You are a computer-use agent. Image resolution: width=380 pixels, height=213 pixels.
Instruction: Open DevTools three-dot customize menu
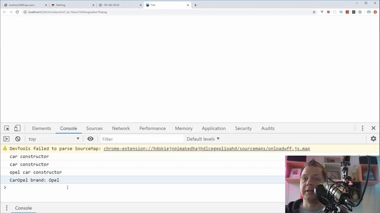click(363, 128)
